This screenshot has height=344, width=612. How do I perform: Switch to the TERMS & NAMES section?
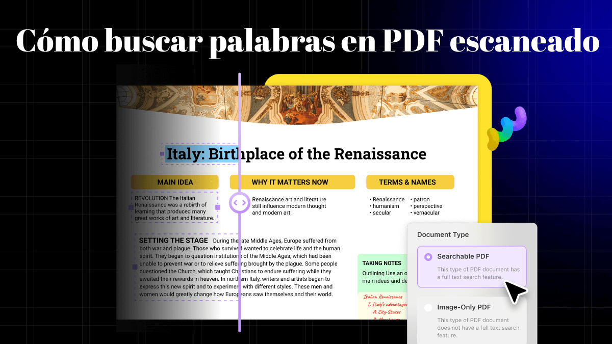pos(410,182)
